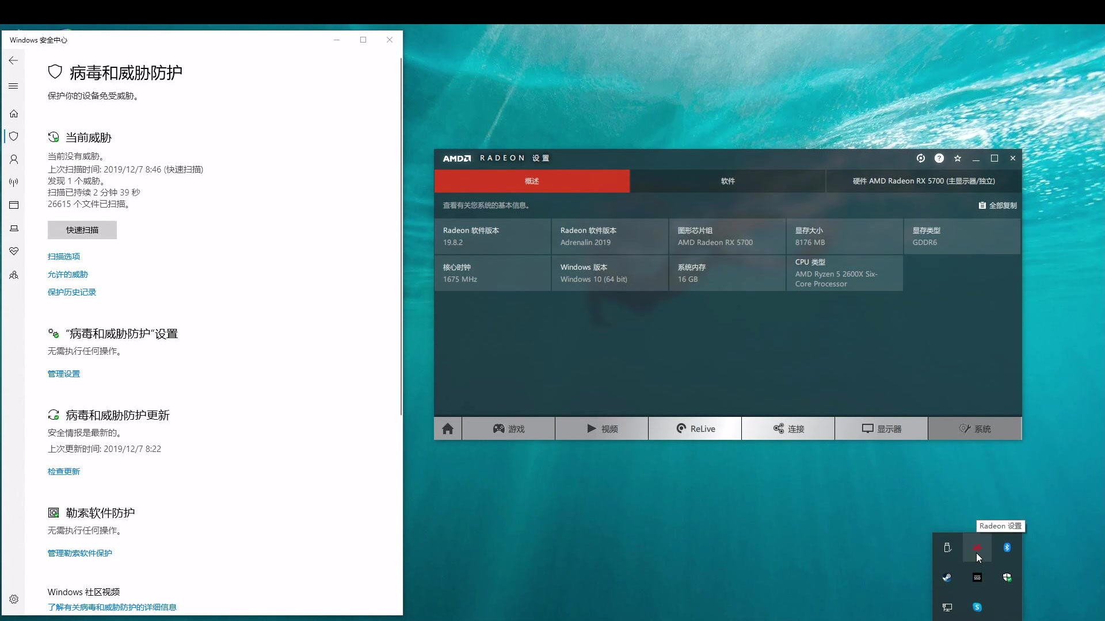The width and height of the screenshot is (1105, 621).
Task: Click the 全部复制 button in Radeon
Action: [x=998, y=205]
